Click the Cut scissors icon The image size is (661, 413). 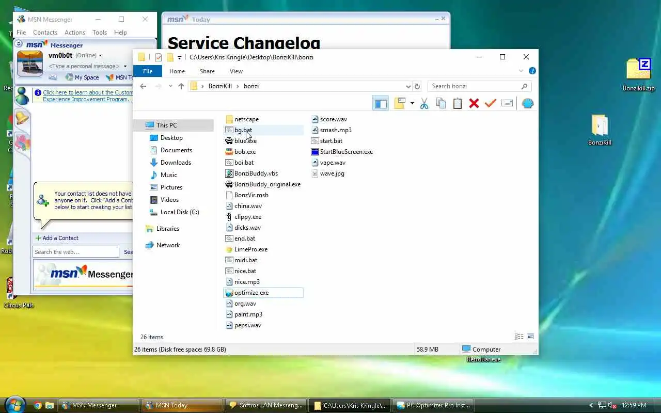pyautogui.click(x=424, y=104)
